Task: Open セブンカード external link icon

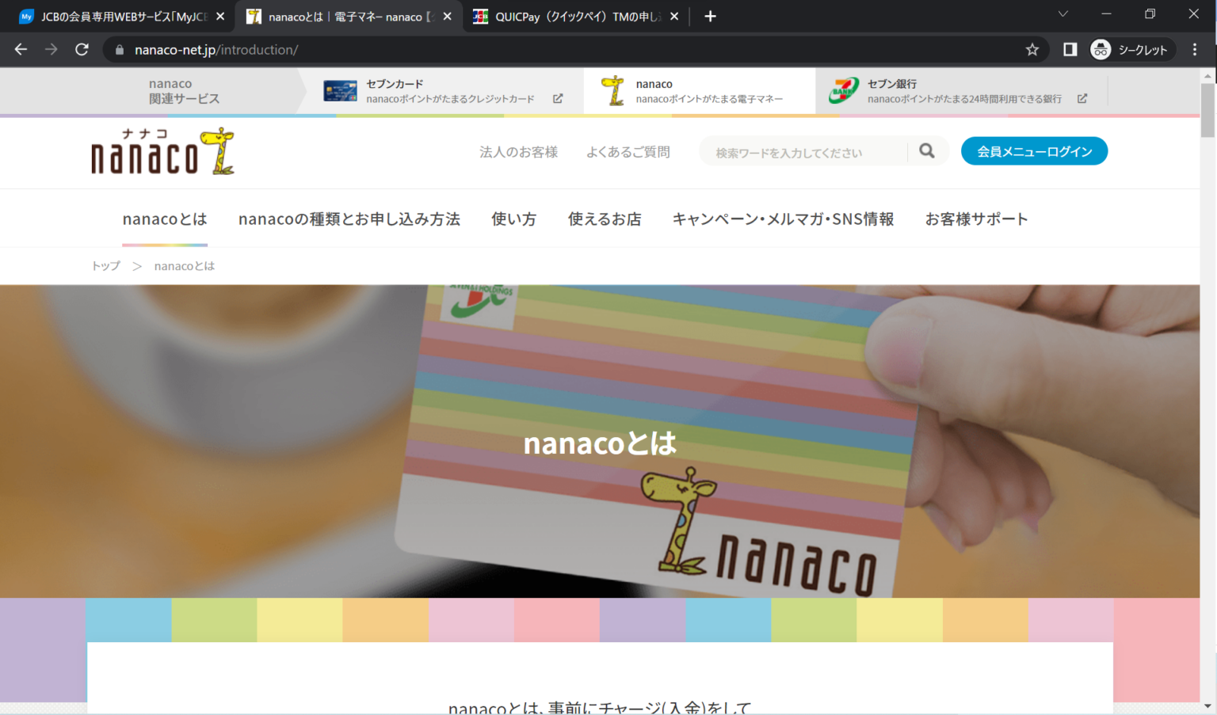Action: 558,99
